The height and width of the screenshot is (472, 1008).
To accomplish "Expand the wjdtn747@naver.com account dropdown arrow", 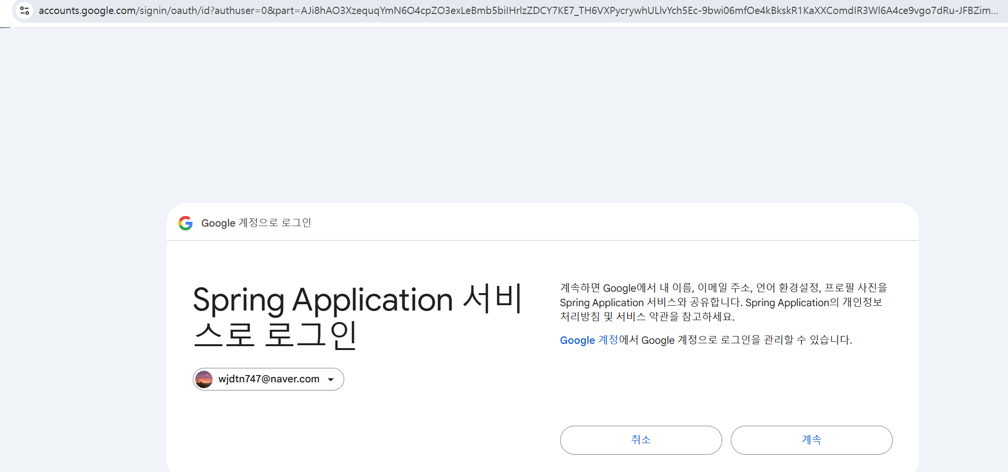I will coord(331,379).
